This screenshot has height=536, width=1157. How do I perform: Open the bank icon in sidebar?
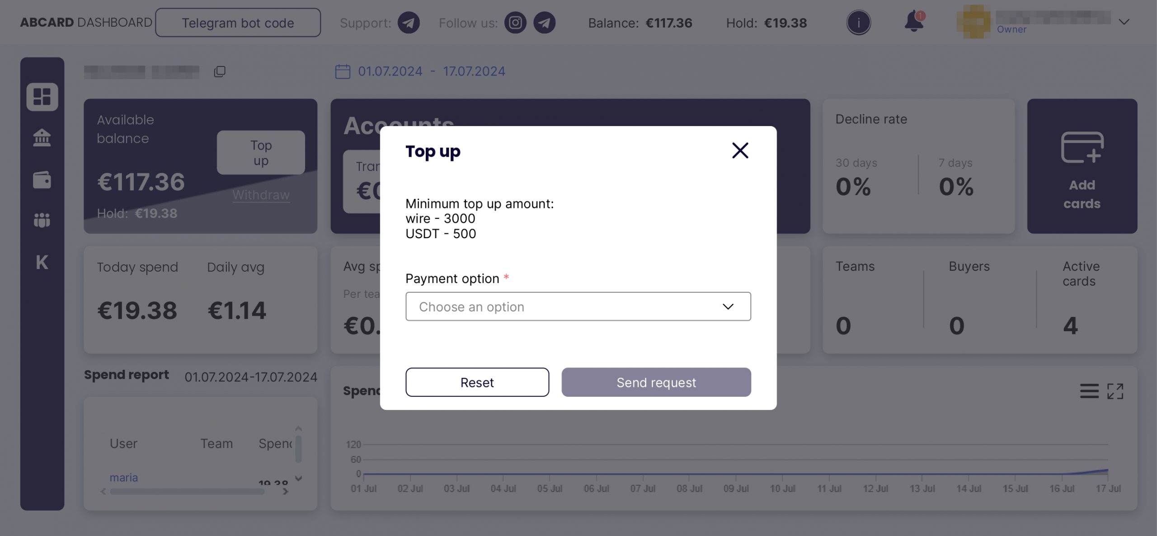[42, 138]
